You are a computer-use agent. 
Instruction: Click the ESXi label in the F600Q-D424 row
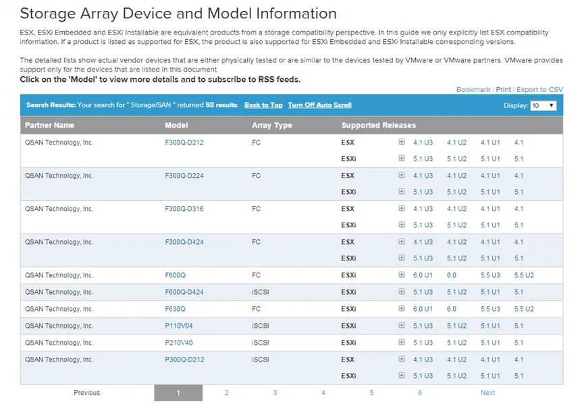[348, 292]
